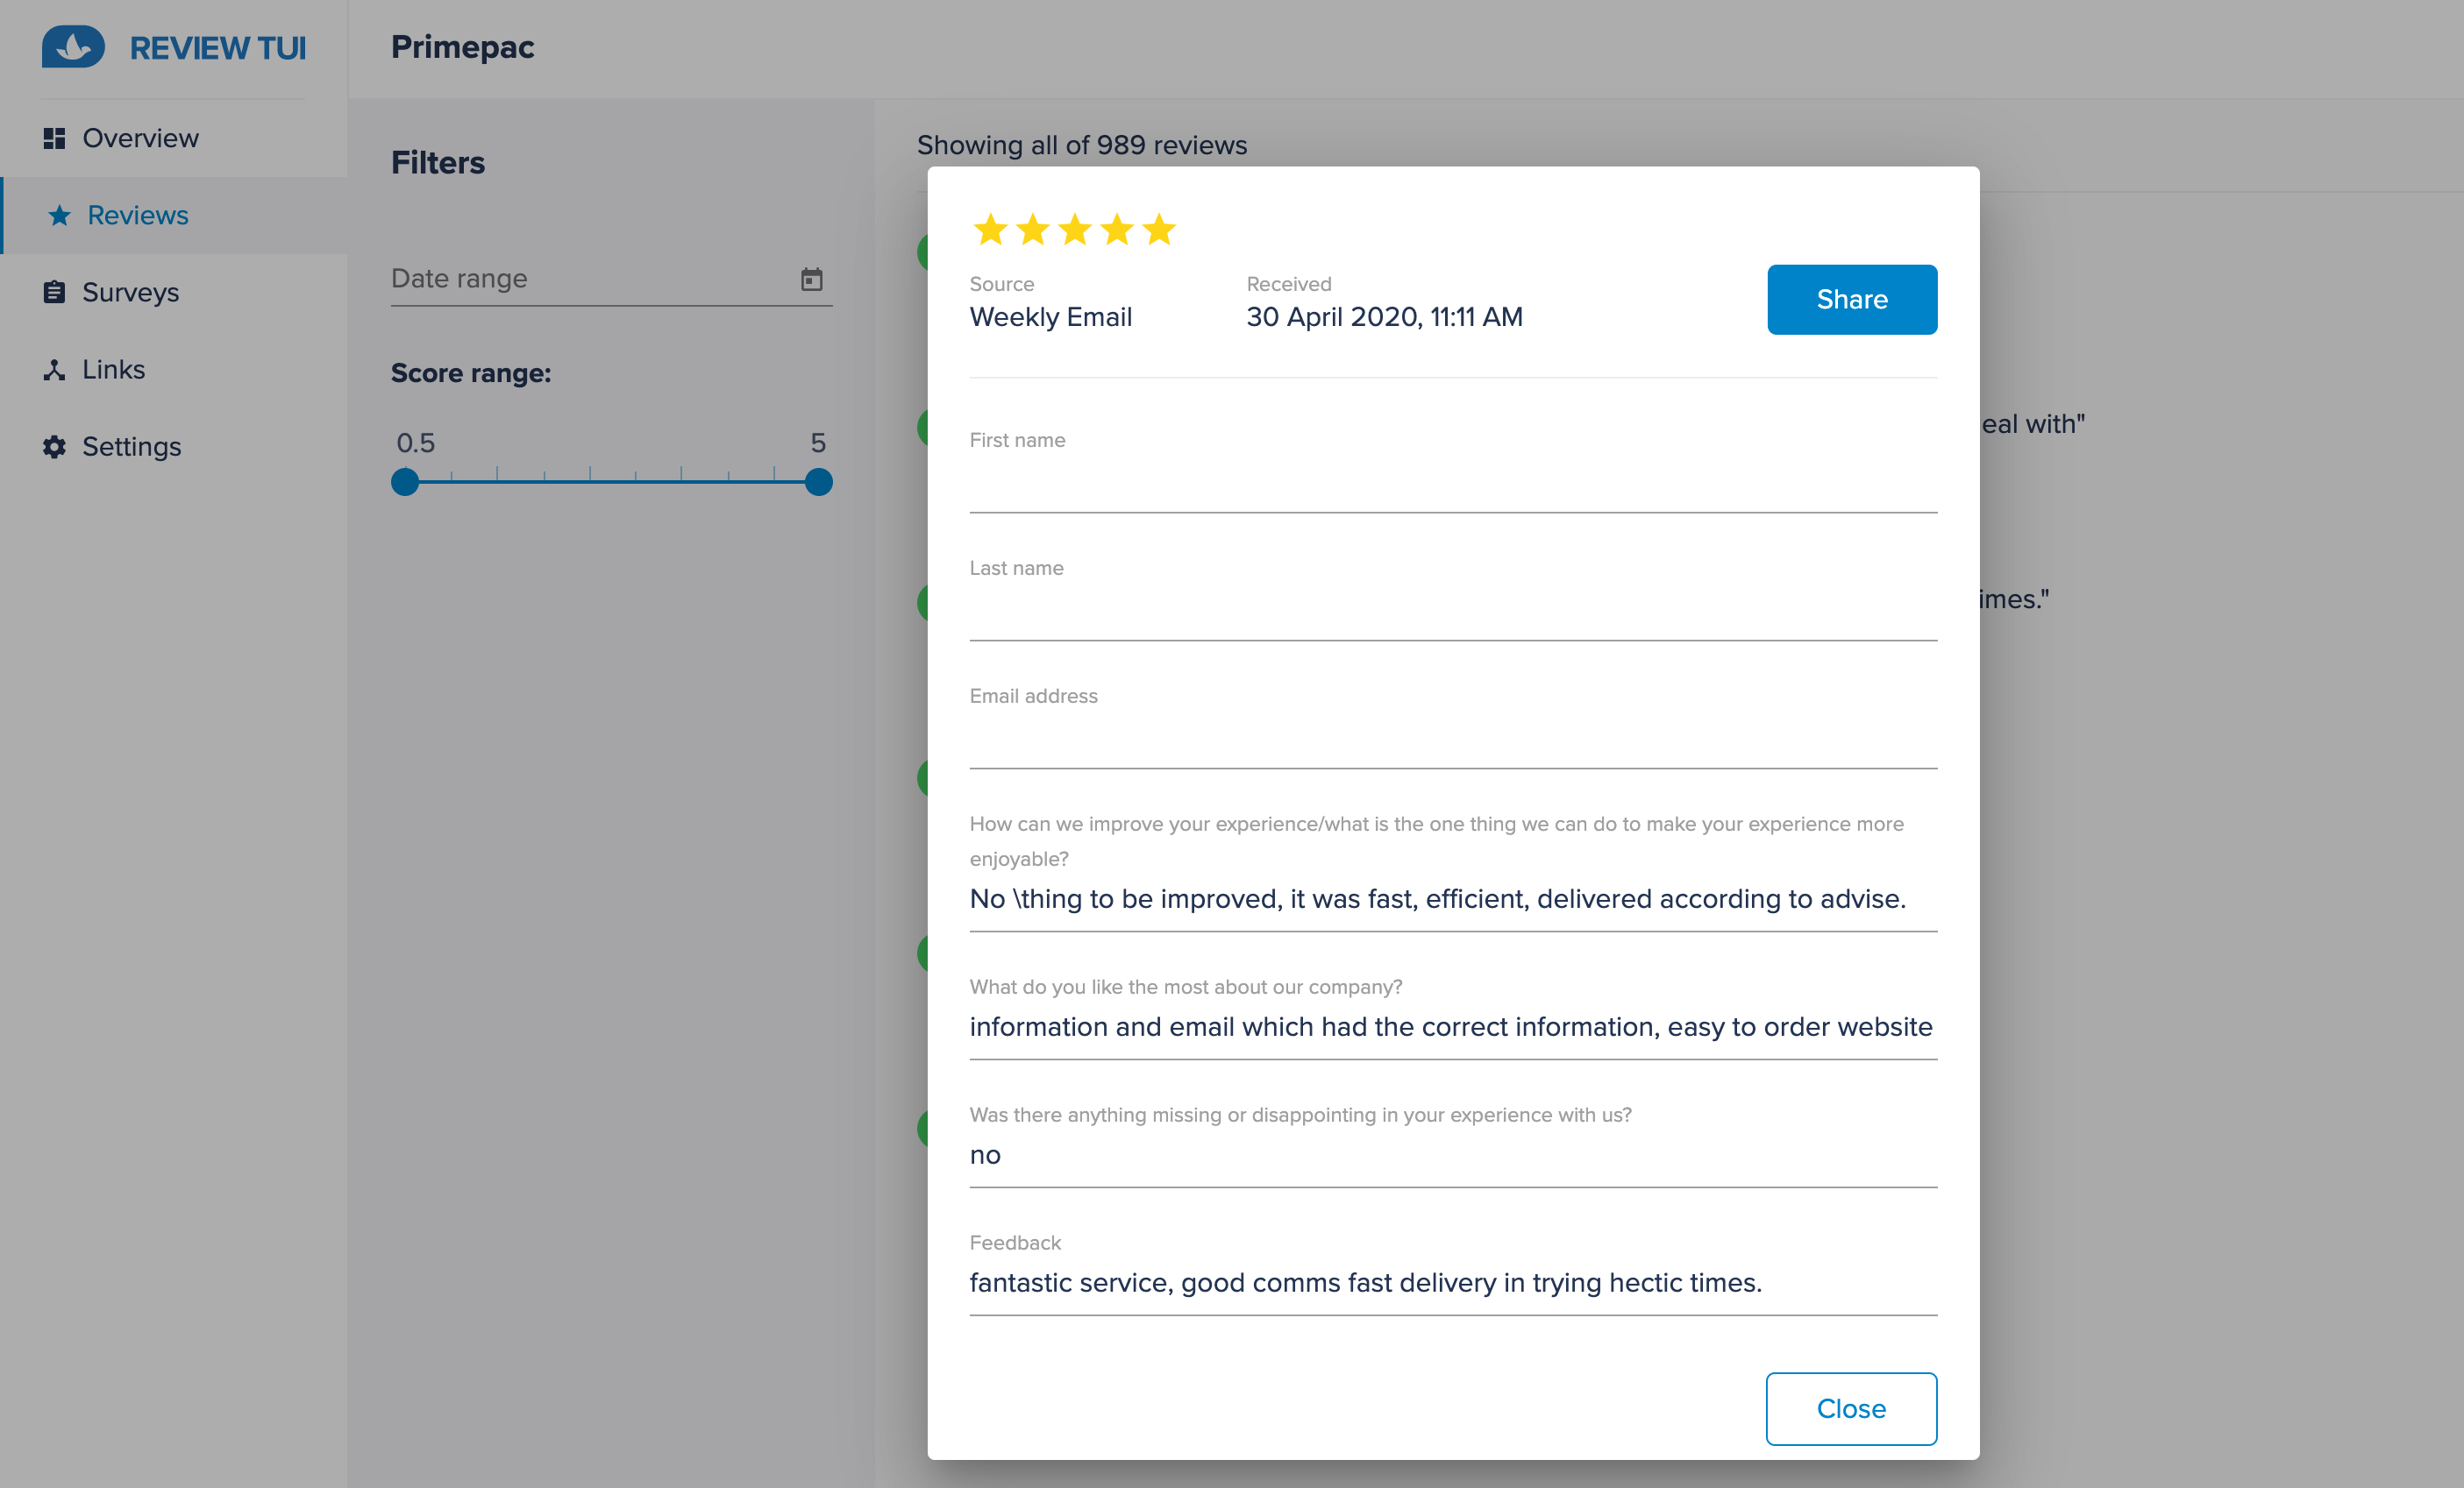2464x1488 pixels.
Task: Click the minimum score slider handle
Action: (405, 482)
